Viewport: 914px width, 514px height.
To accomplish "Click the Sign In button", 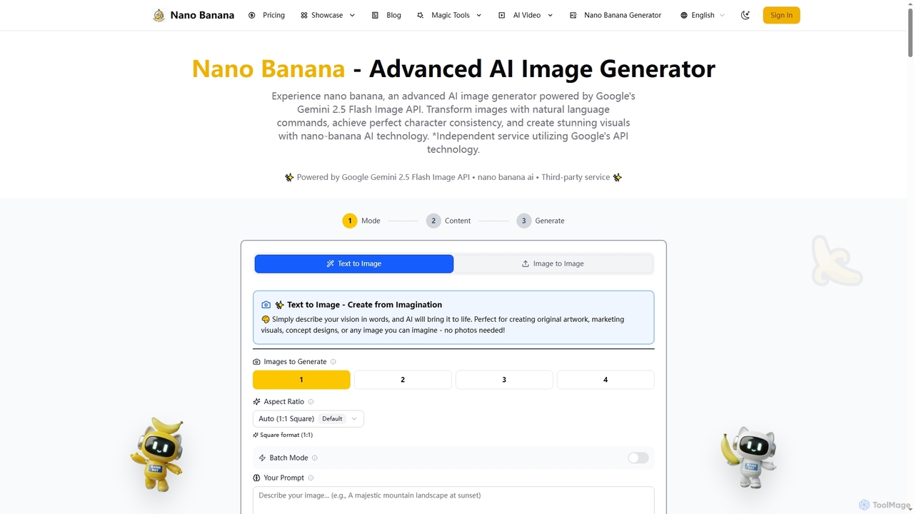I will pyautogui.click(x=781, y=15).
